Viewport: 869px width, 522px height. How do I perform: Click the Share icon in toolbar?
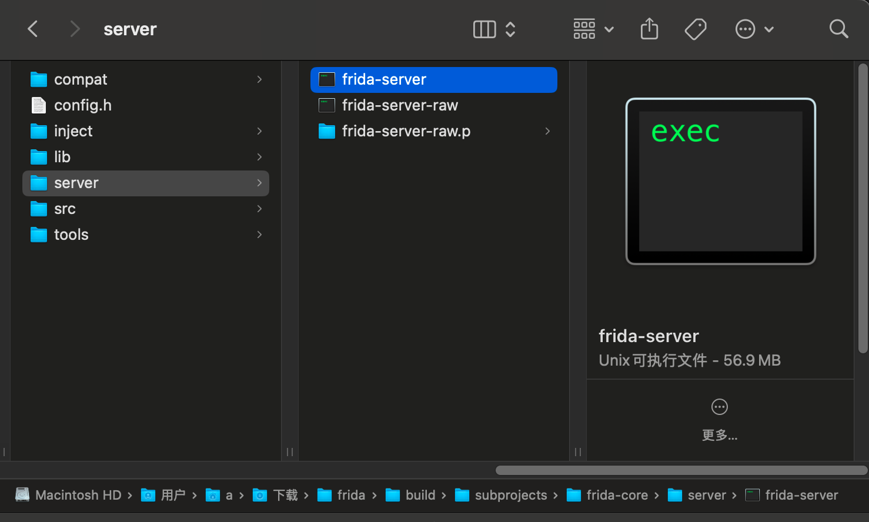[x=649, y=29]
